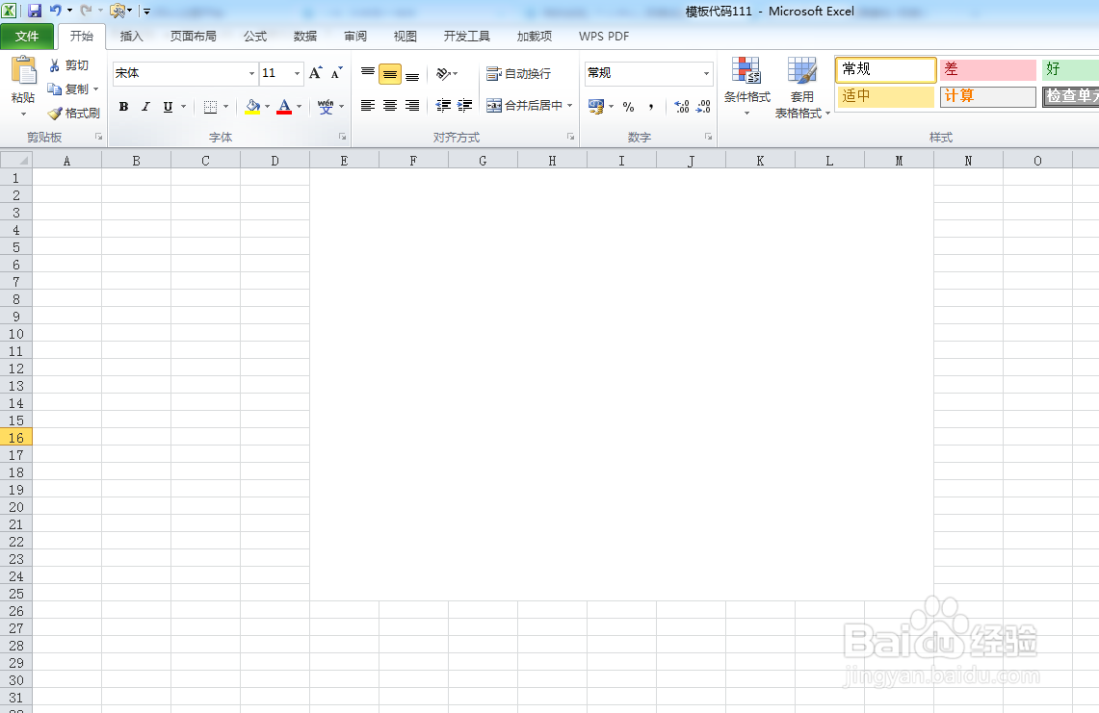This screenshot has height=713, width=1099.
Task: Click the Select All corner button
Action: coord(16,161)
